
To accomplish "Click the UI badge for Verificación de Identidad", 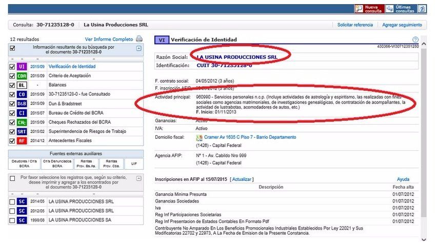I will (22, 67).
